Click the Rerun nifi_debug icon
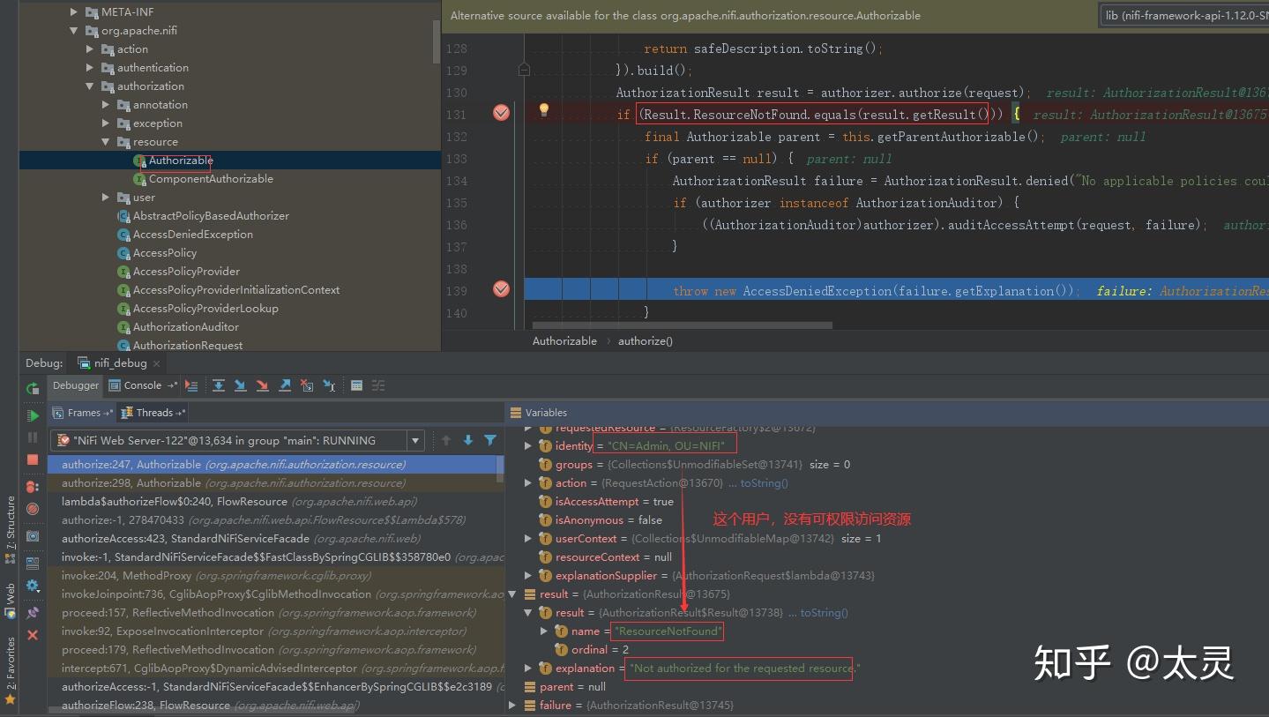The width and height of the screenshot is (1269, 717). tap(33, 388)
